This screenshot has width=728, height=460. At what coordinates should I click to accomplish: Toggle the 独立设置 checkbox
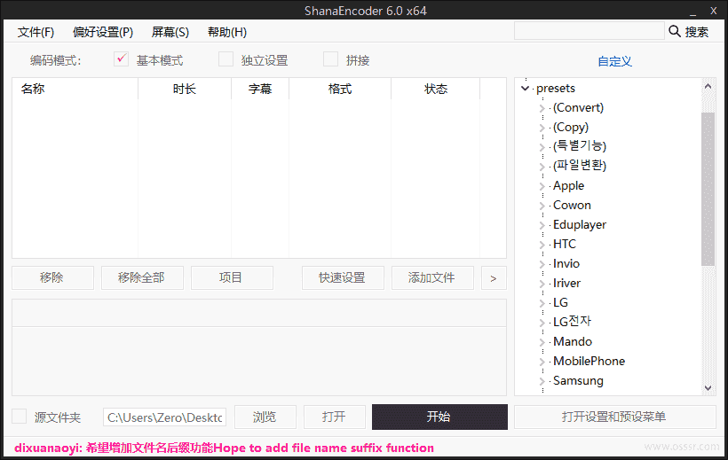pos(226,59)
